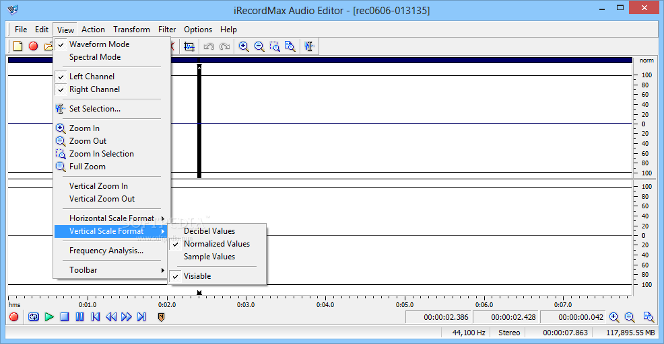The image size is (664, 344).
Task: Play the audio with the green Play button
Action: pyautogui.click(x=49, y=316)
